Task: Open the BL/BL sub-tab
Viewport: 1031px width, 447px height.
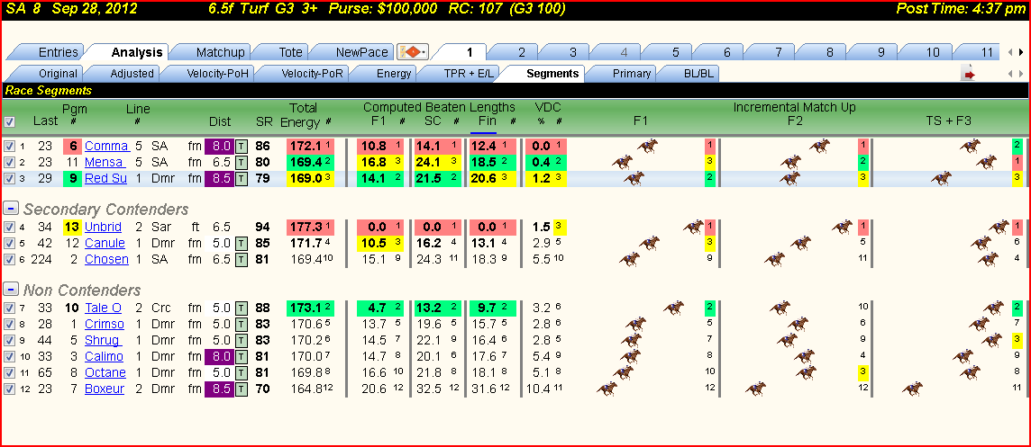Action: click(x=698, y=74)
